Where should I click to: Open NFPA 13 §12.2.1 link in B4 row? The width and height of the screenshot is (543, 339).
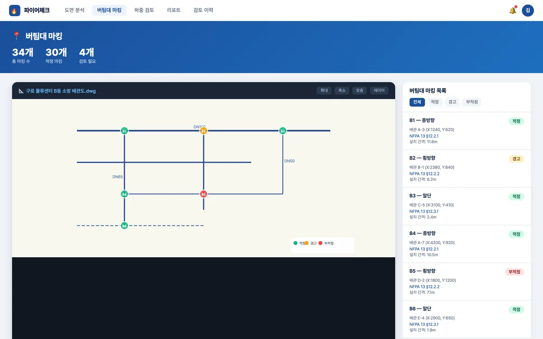[424, 249]
